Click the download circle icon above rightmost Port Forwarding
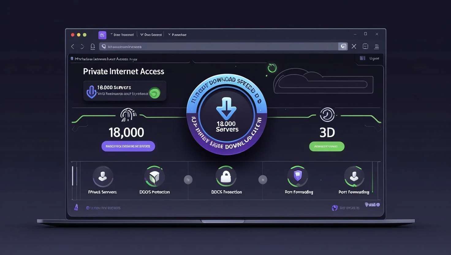 tap(354, 176)
